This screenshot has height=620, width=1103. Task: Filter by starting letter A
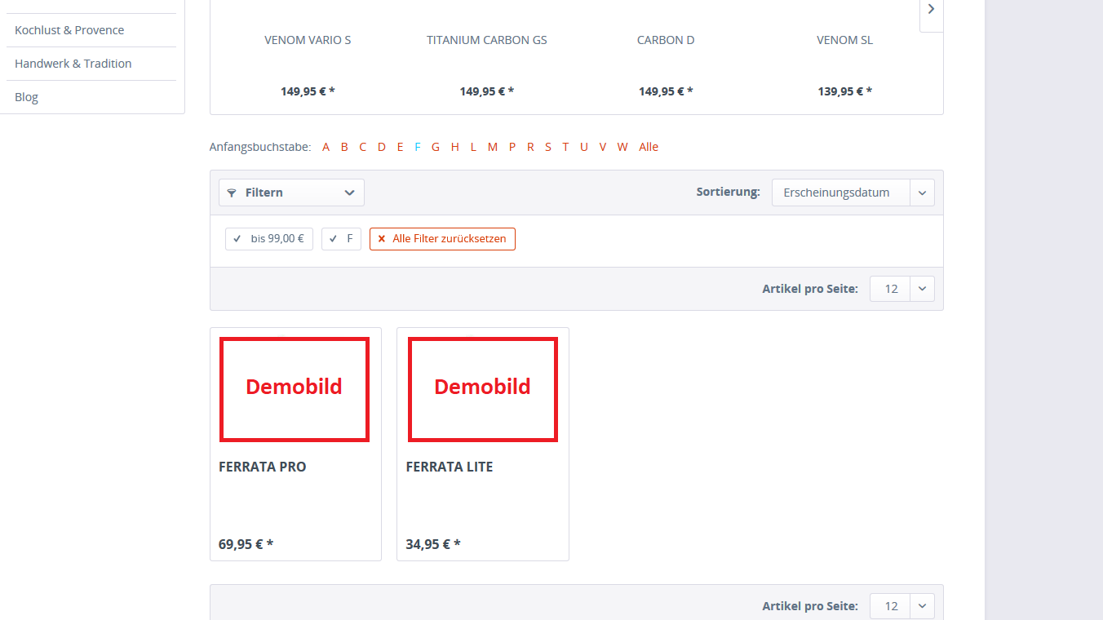(326, 147)
